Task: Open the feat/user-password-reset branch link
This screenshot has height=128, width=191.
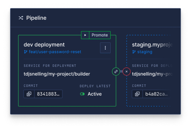Action: coord(55,52)
